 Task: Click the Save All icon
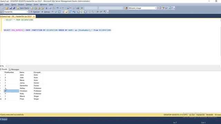tap(14, 8)
